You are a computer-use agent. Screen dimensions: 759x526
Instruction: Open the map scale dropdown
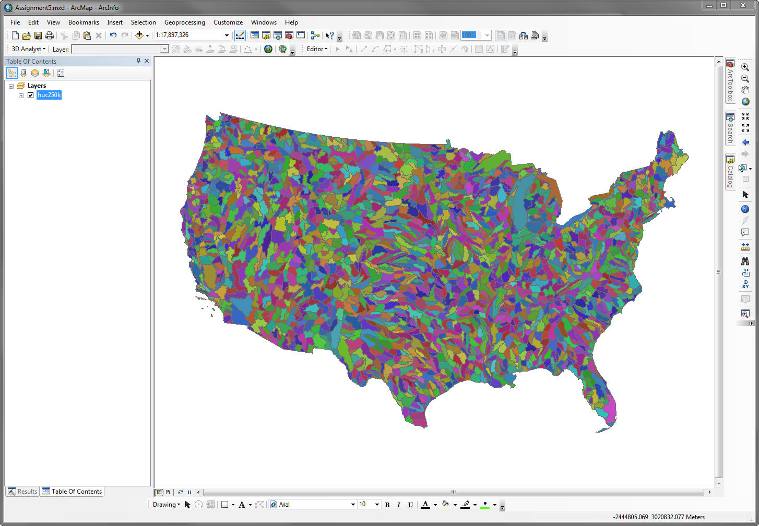click(227, 35)
